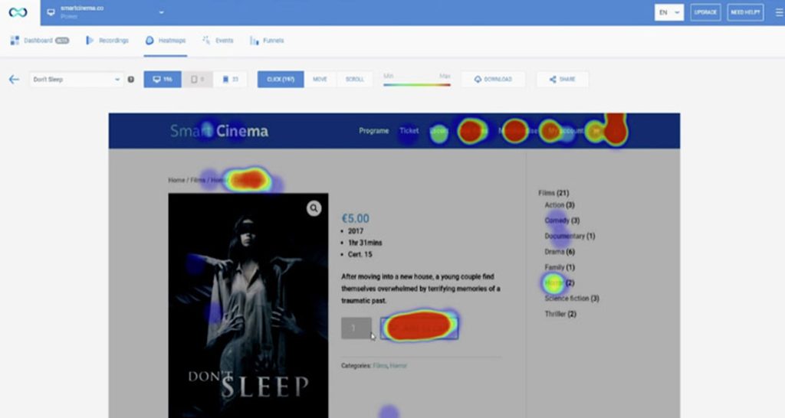785x418 pixels.
Task: Select the Science fiction (3) category
Action: [x=572, y=298]
